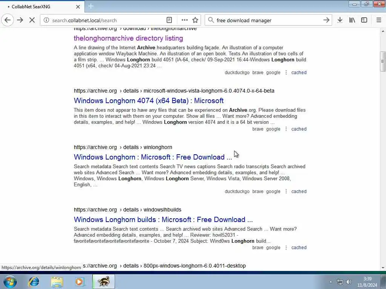
Task: Open a new tab with plus button
Action: pos(91,6)
